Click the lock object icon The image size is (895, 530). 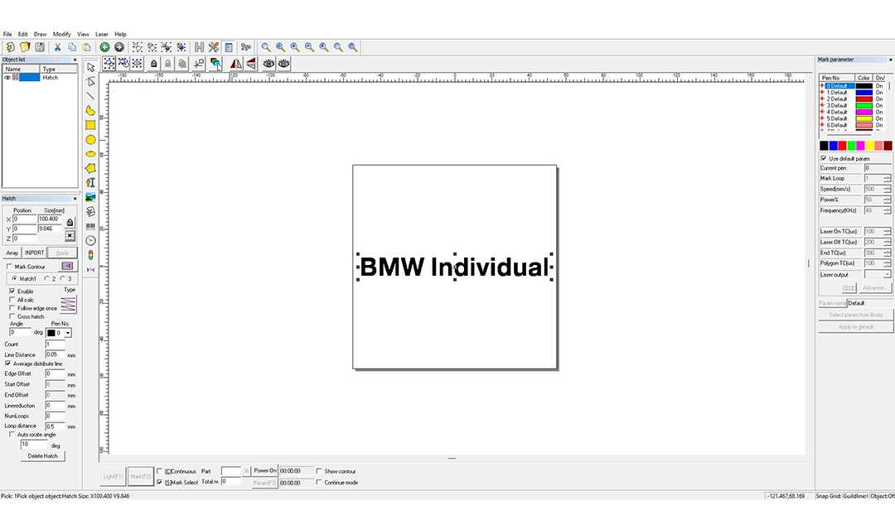pyautogui.click(x=153, y=64)
